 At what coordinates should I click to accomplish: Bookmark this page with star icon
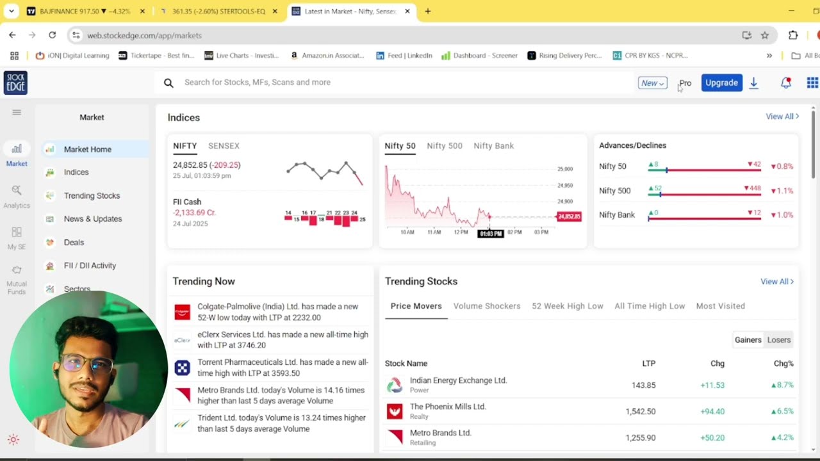click(765, 35)
